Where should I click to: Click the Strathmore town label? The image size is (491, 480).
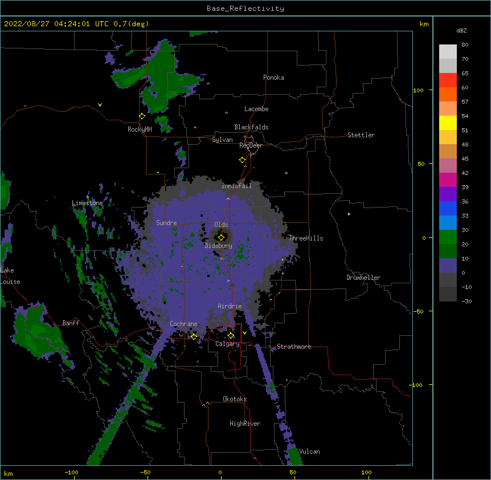294,347
